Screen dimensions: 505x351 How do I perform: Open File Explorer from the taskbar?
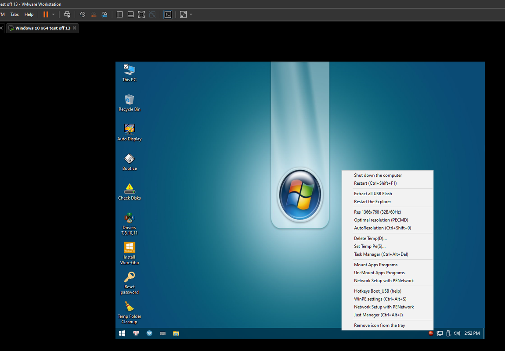(x=176, y=333)
